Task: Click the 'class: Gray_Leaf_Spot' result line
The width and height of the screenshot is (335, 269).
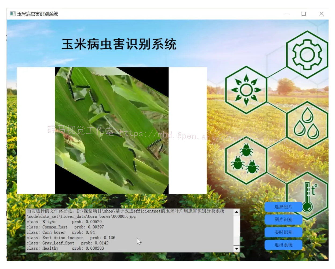Action: click(x=67, y=243)
